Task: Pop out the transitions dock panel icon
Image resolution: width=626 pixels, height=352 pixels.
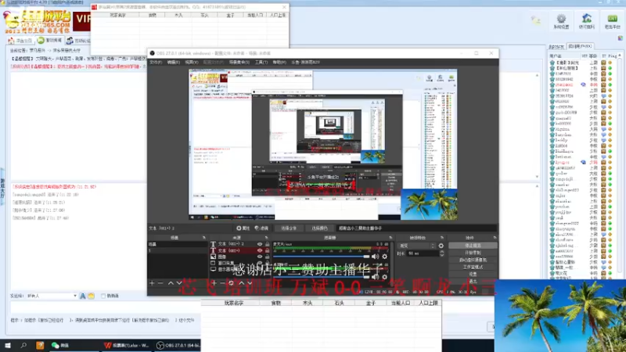Action: tap(442, 238)
